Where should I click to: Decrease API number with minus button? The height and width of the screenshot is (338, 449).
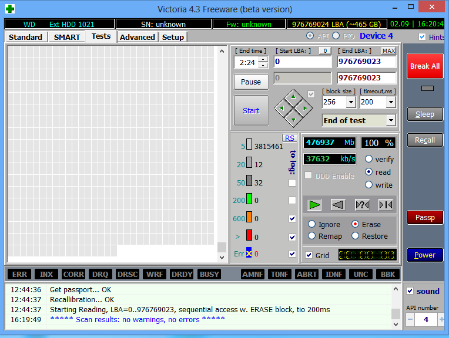tap(410, 319)
